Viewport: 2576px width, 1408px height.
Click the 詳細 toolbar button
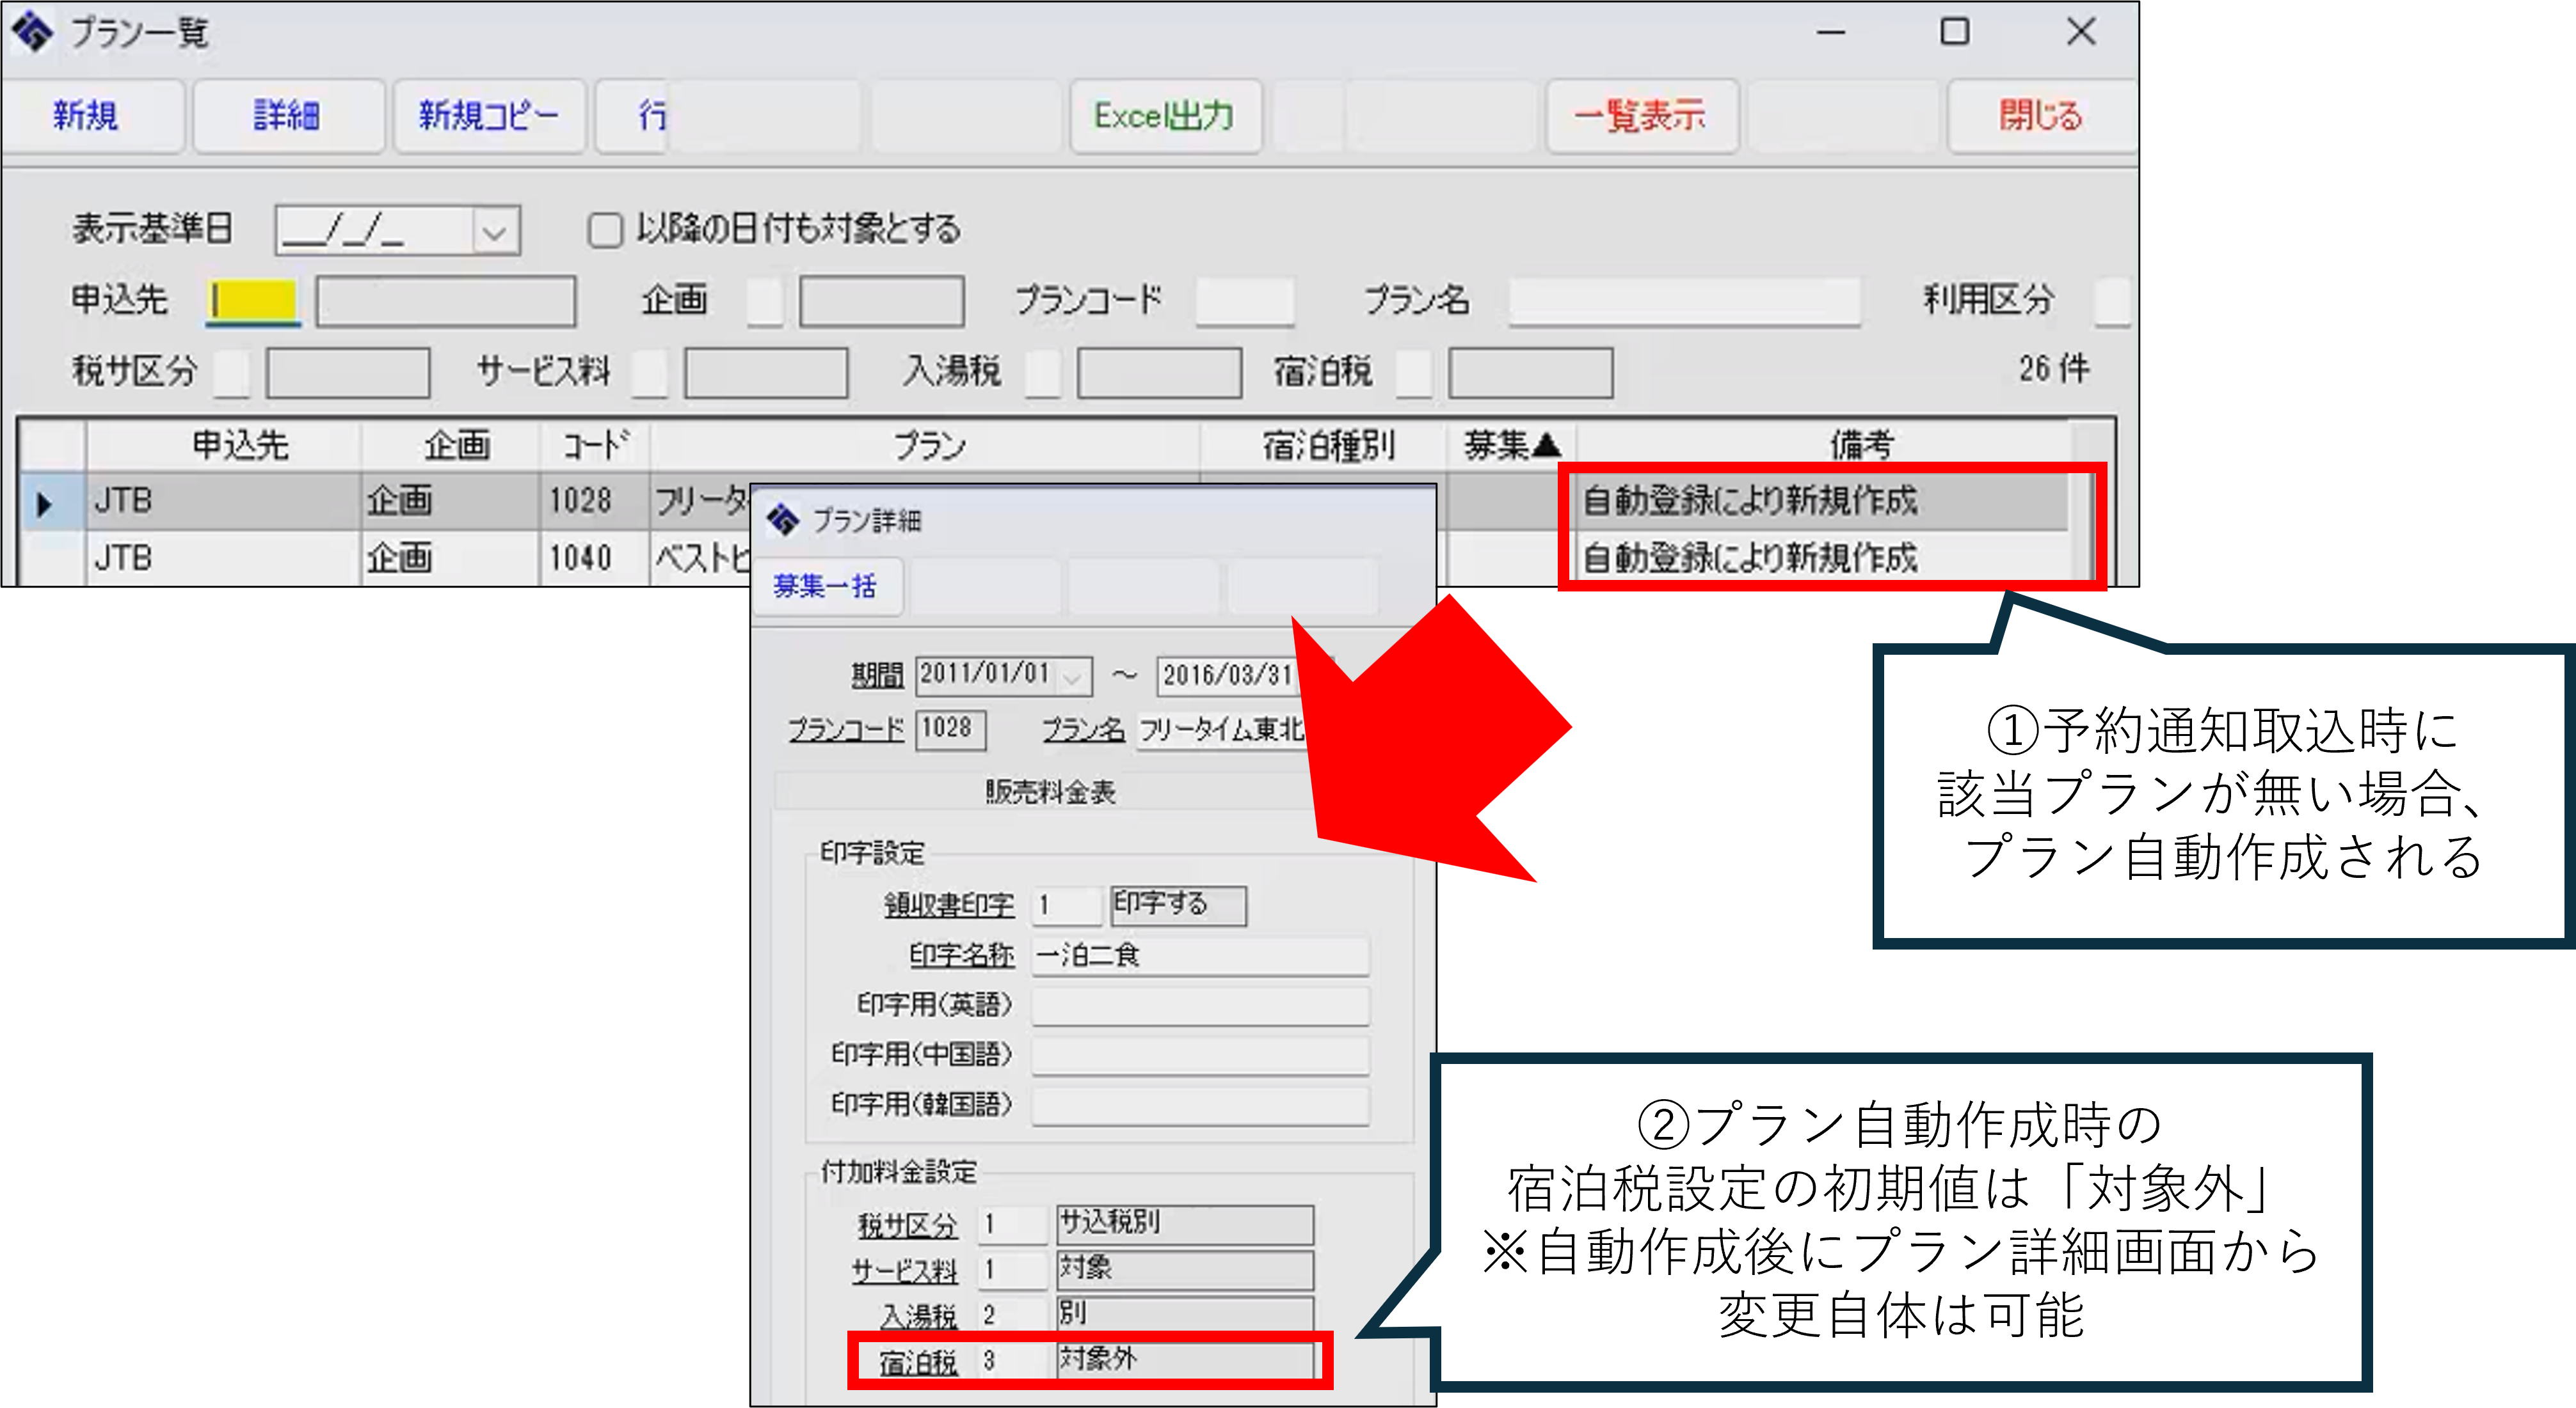[x=287, y=116]
